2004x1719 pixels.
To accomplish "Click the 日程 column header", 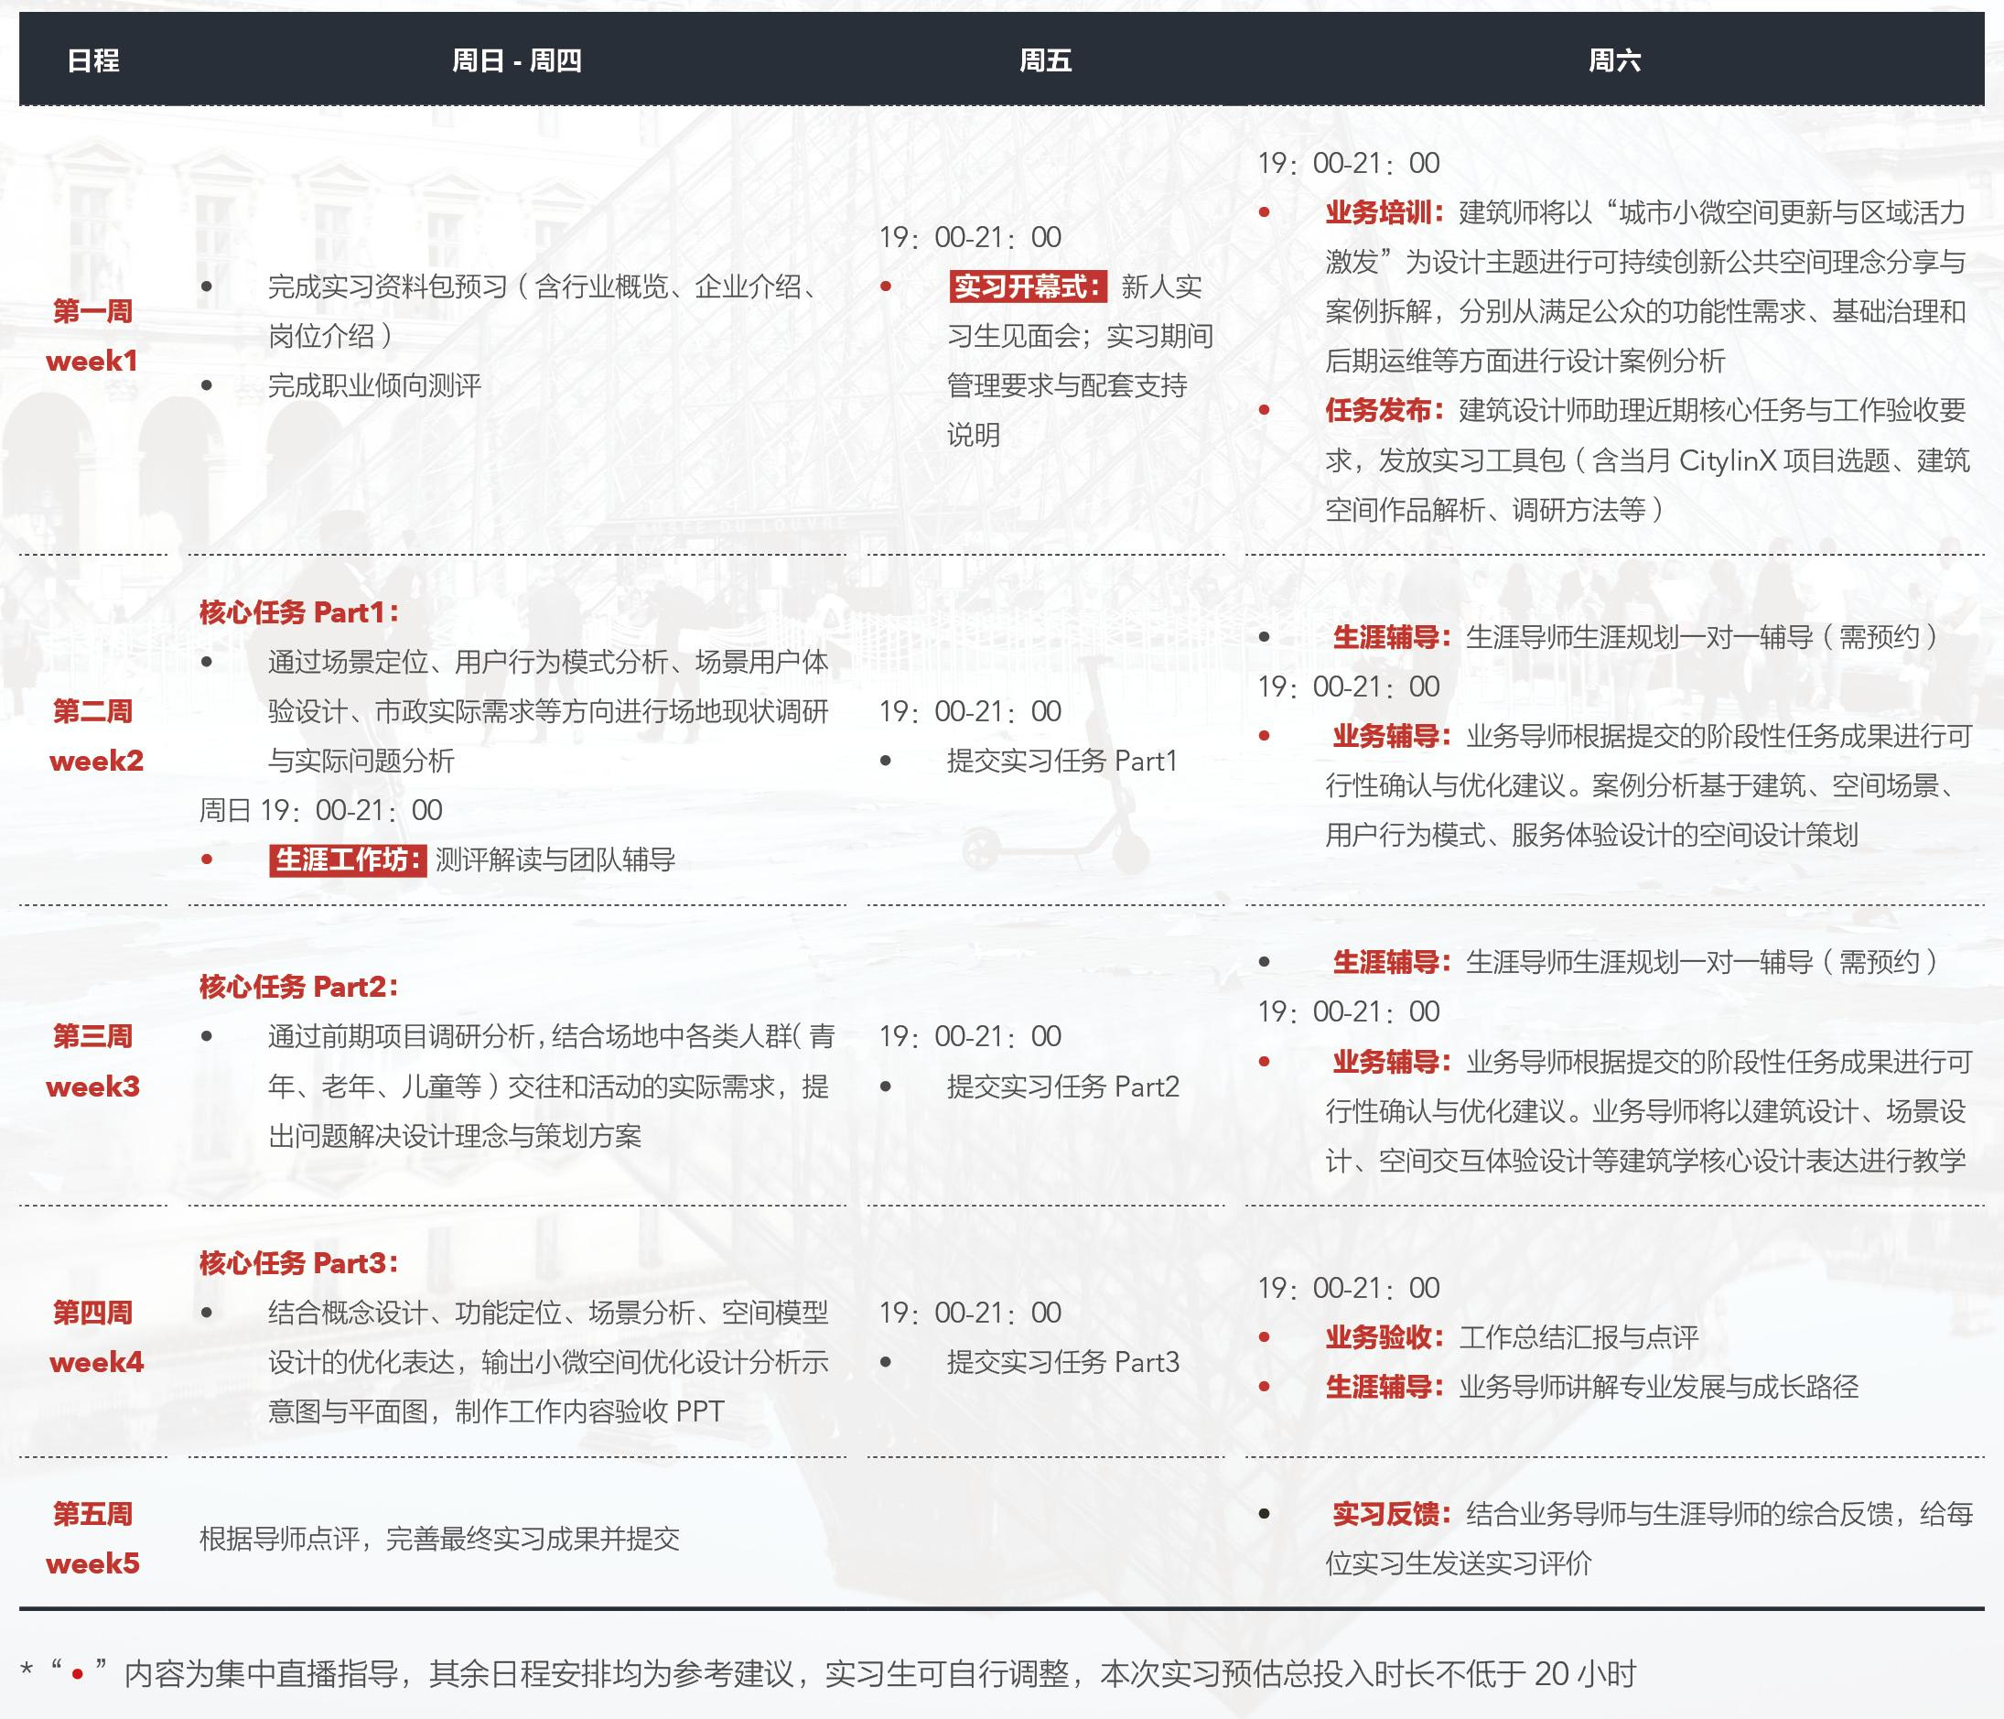I will pyautogui.click(x=92, y=61).
